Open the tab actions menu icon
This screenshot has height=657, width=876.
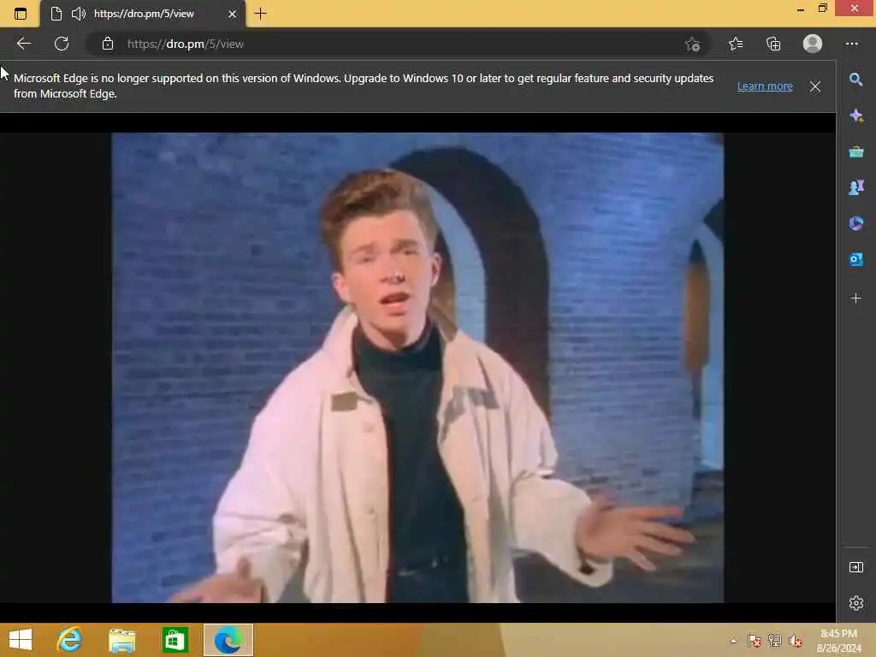click(x=21, y=14)
